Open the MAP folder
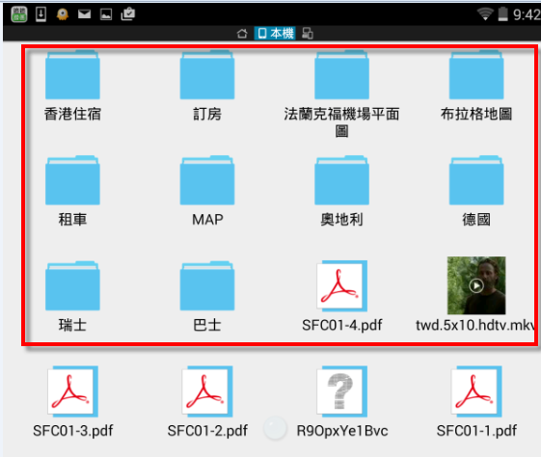541x457 pixels. coord(207,180)
